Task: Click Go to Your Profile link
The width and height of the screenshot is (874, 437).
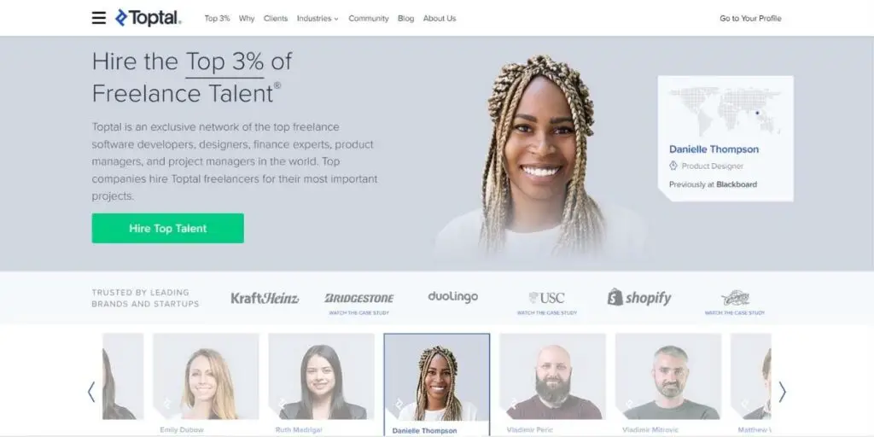Action: point(750,19)
